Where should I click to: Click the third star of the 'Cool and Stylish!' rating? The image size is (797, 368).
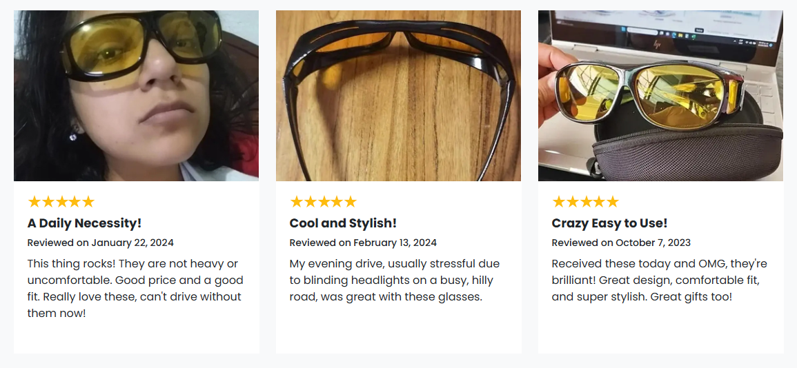coord(324,202)
